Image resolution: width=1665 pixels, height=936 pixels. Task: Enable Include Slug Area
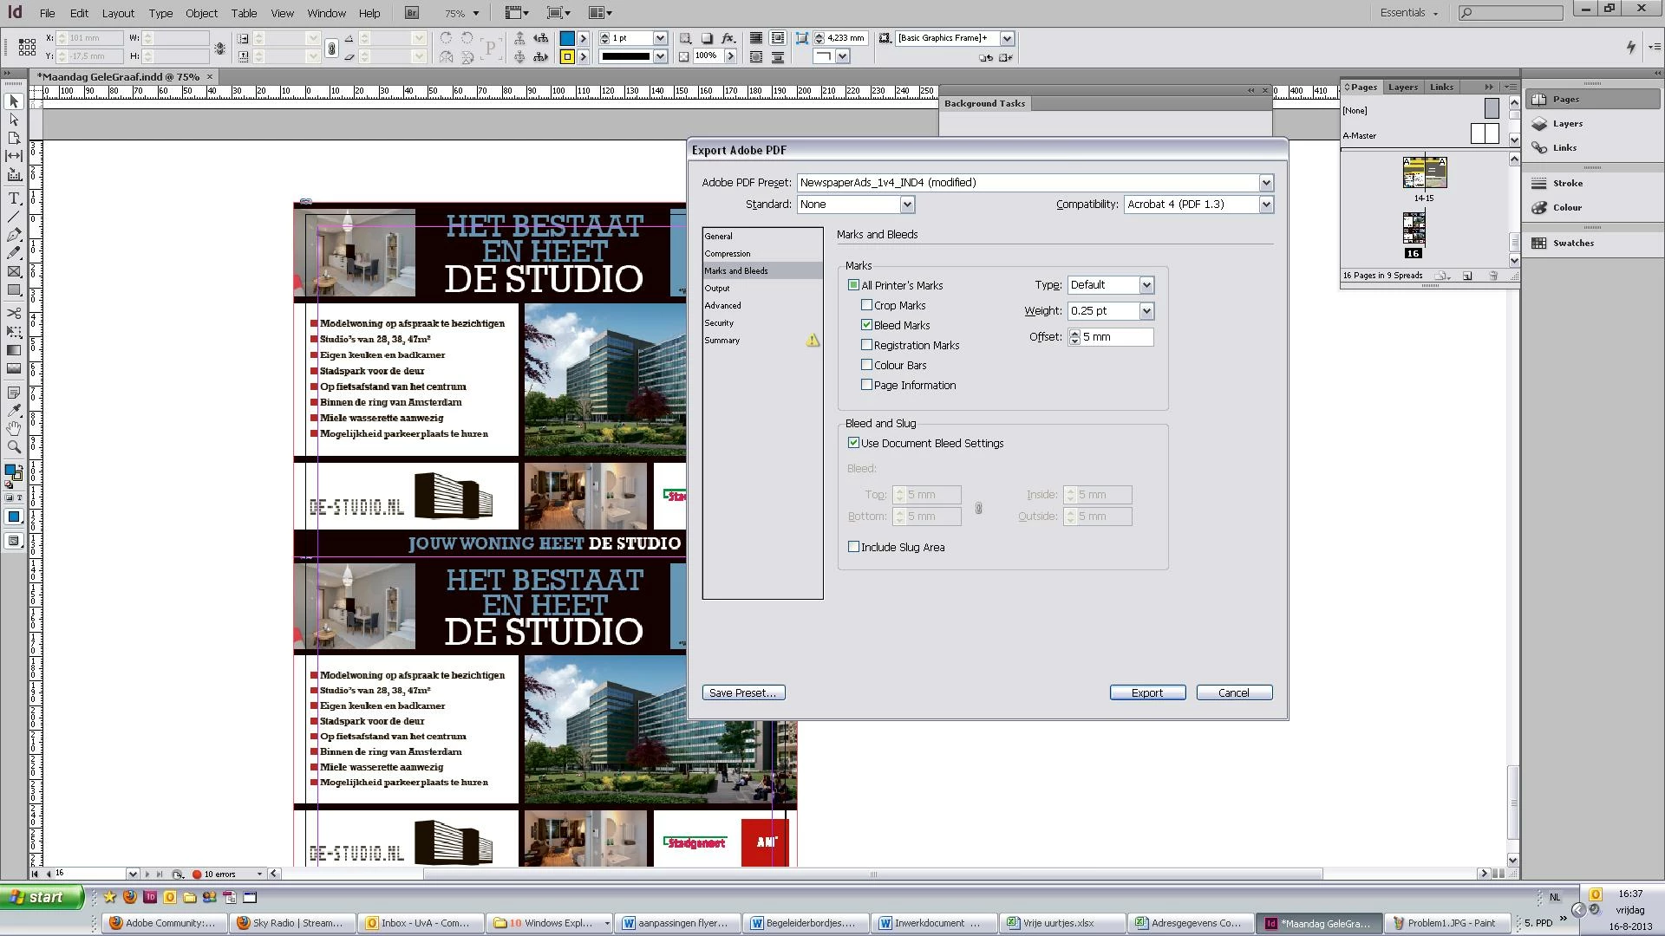[x=854, y=547]
